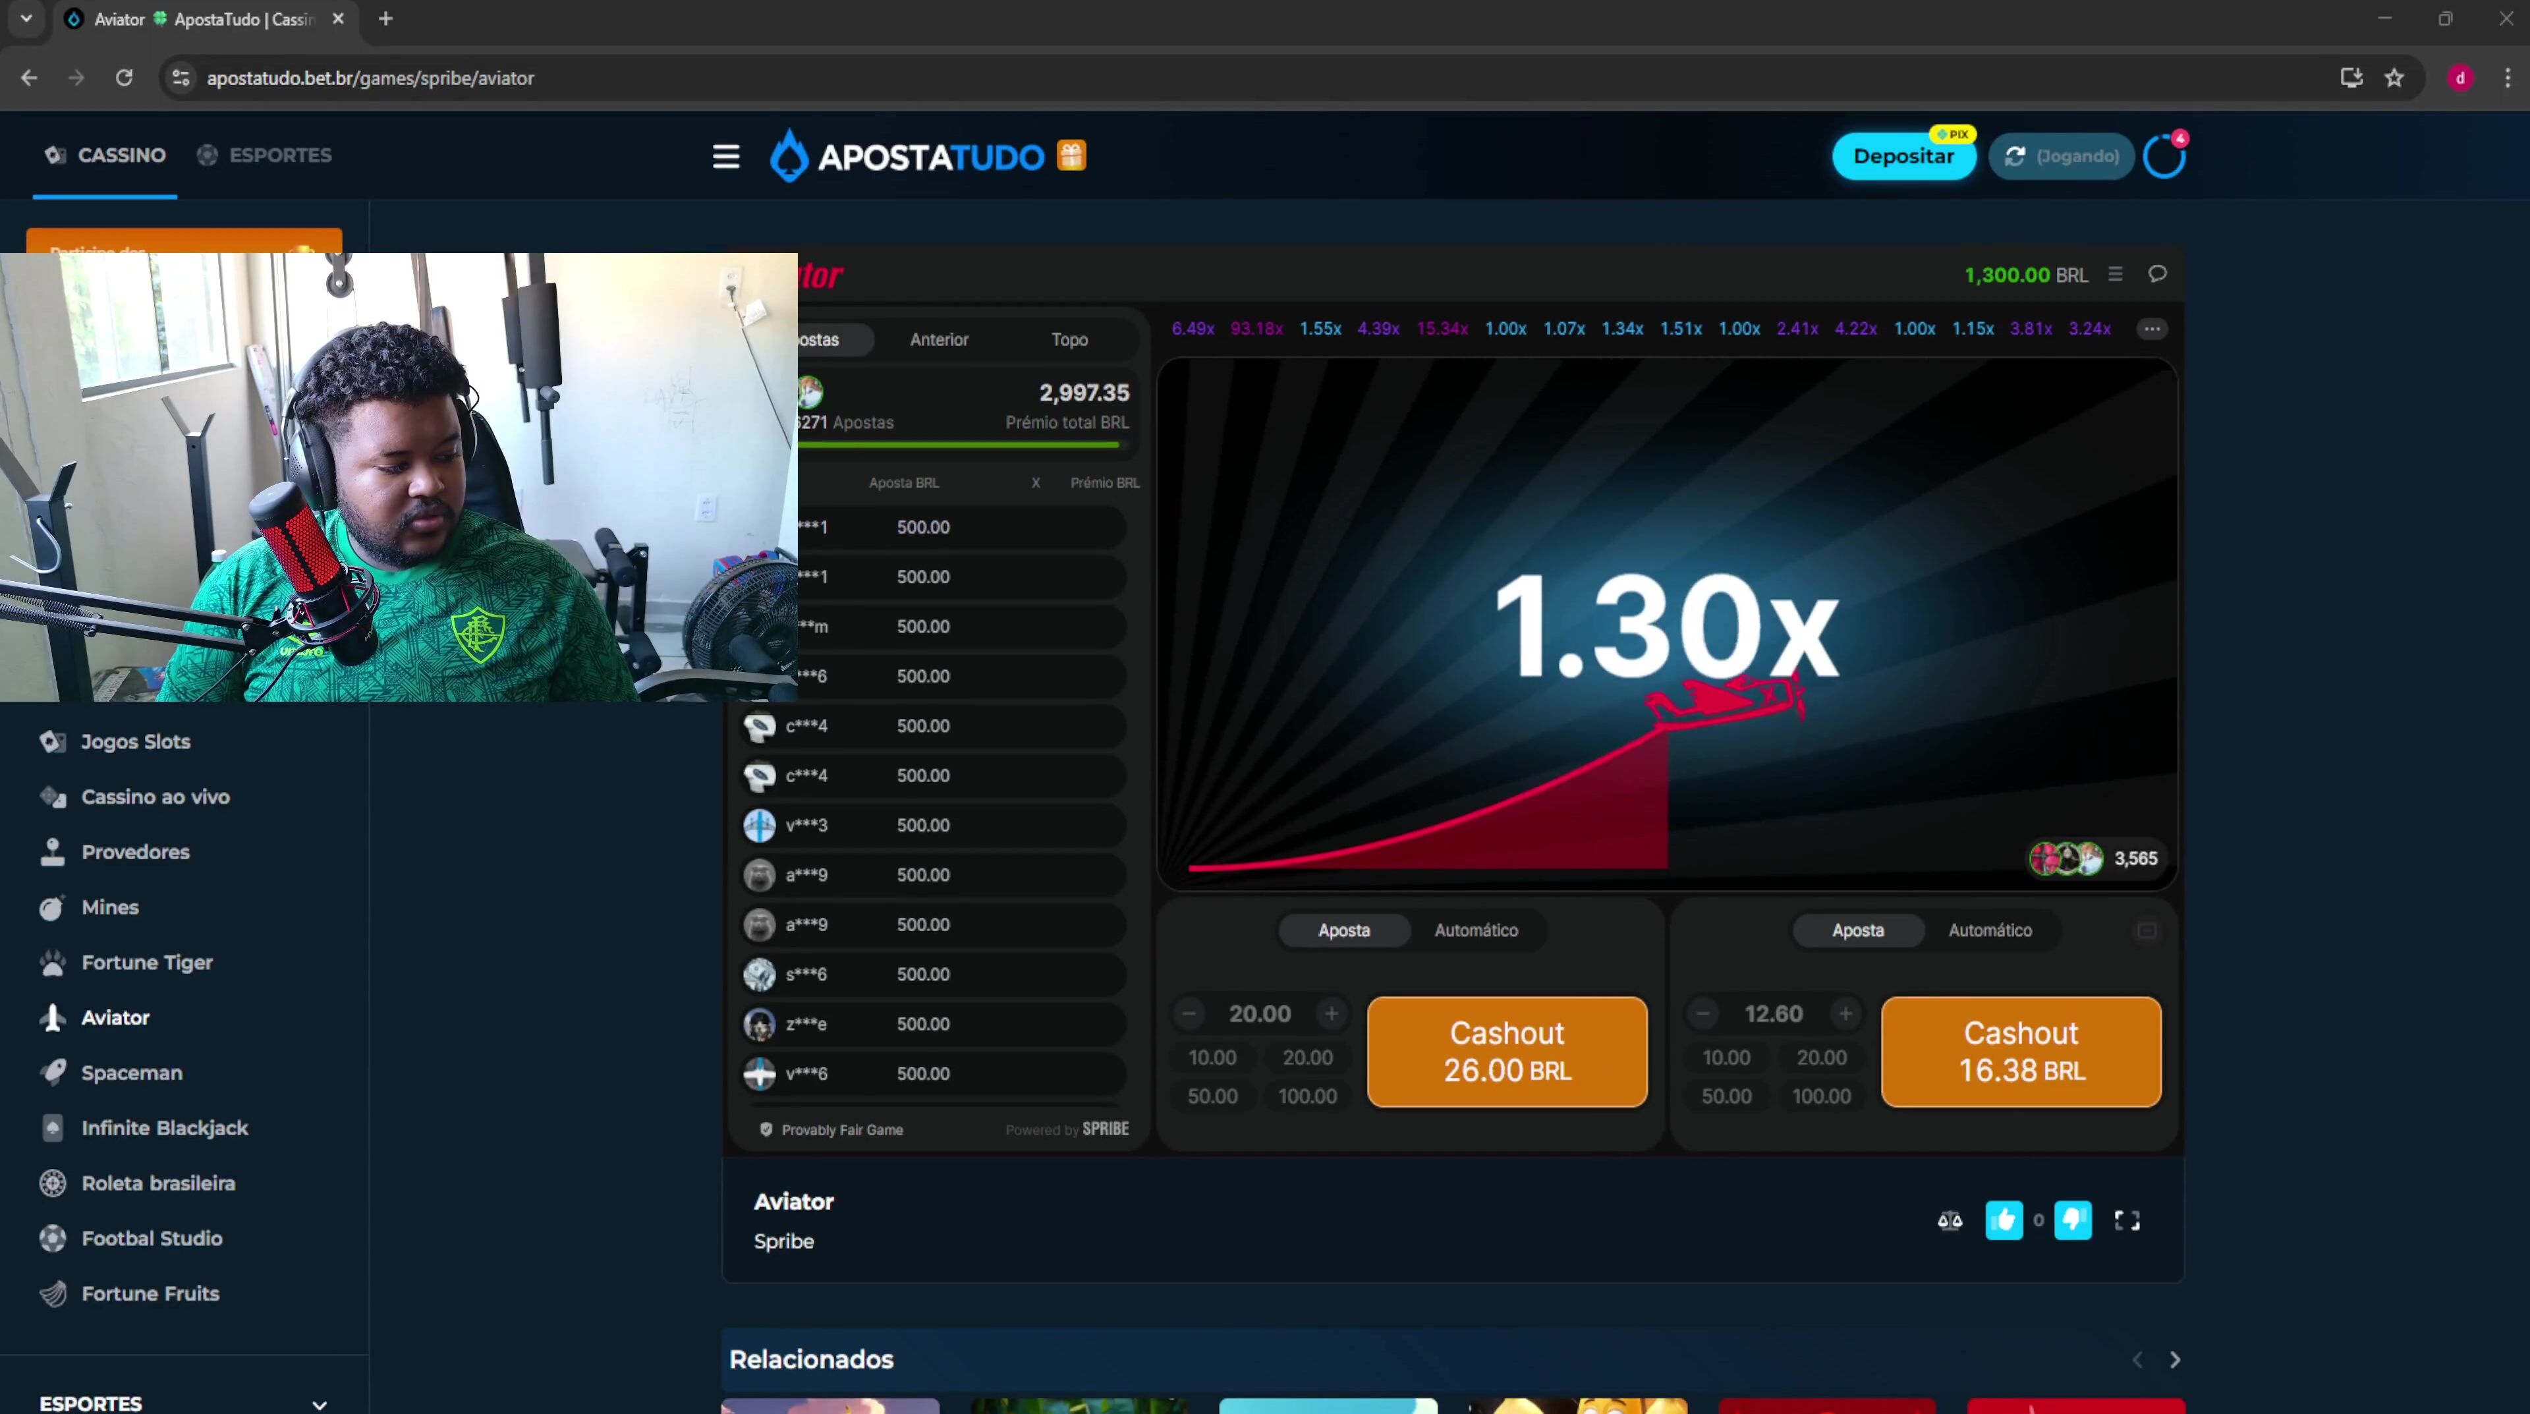The width and height of the screenshot is (2530, 1414).
Task: Select Aposta tab in first bet panel
Action: [x=1343, y=930]
